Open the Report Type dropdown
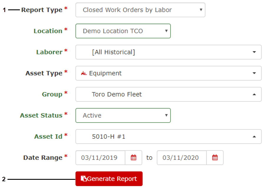The width and height of the screenshot is (264, 188). point(140,10)
